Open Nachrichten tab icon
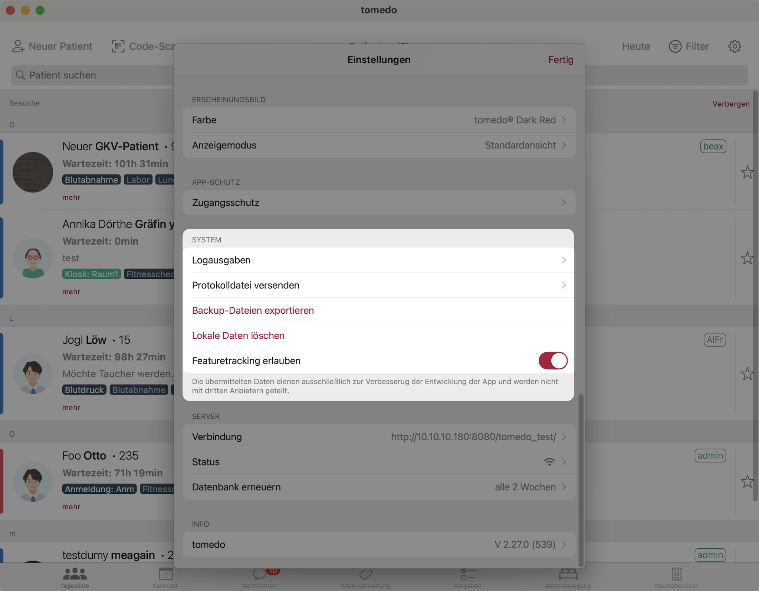 pyautogui.click(x=259, y=574)
